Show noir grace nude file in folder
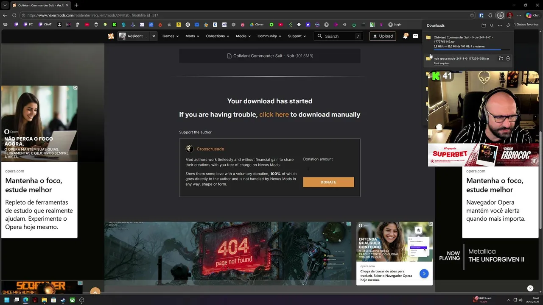 501,58
